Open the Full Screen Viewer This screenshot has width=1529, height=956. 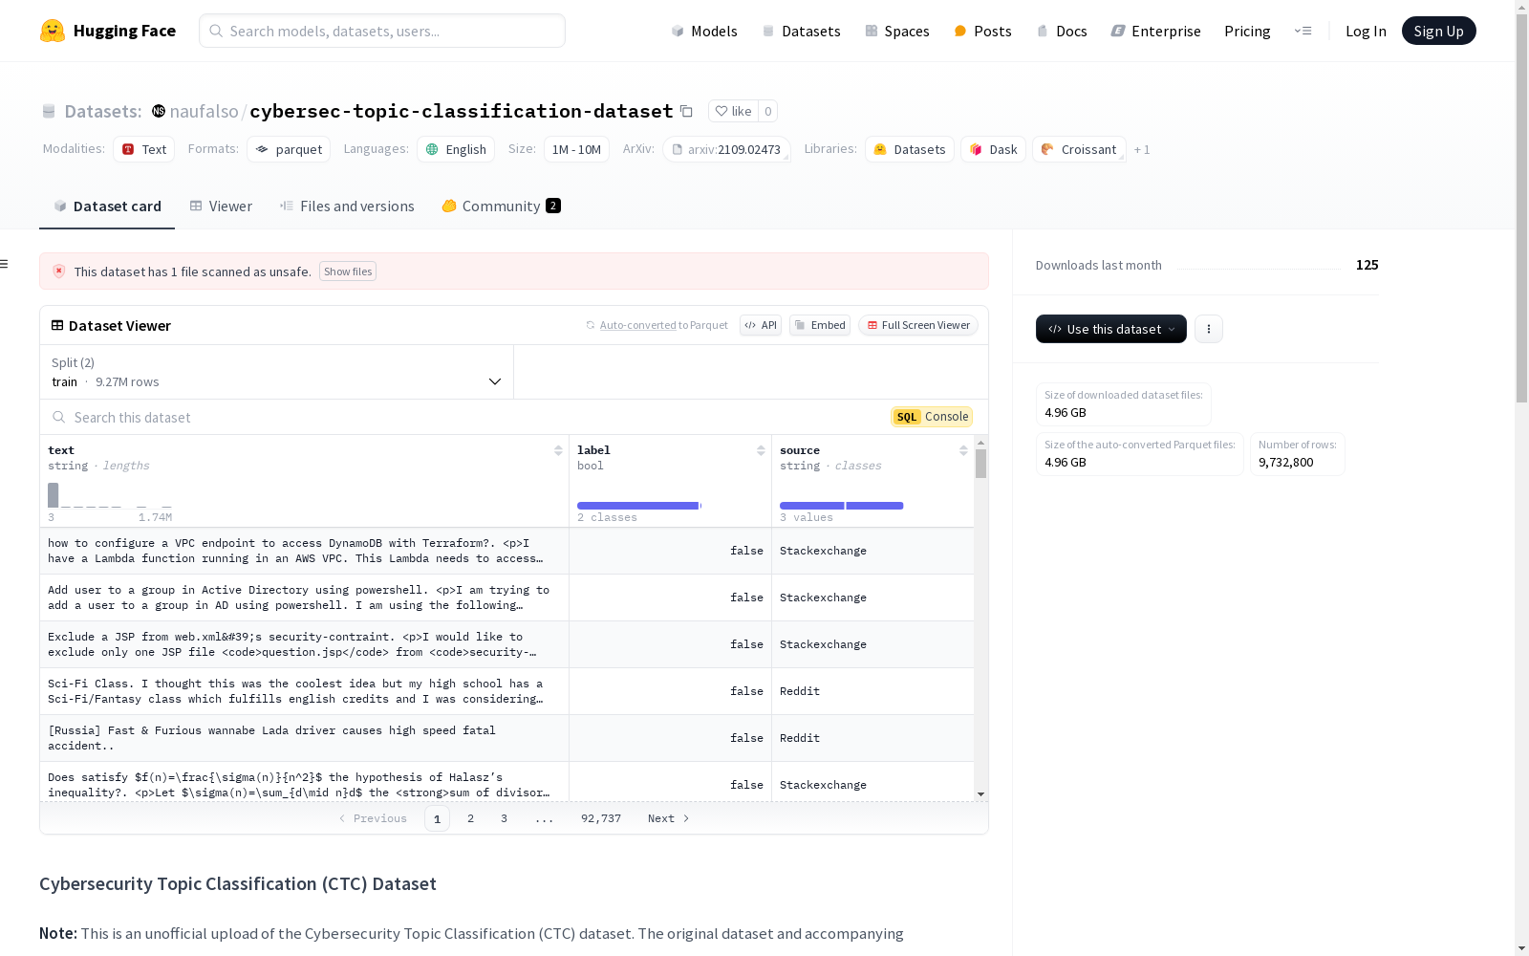[918, 325]
